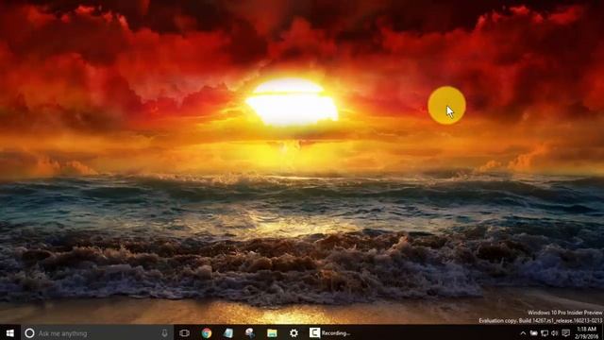
Task: Launch Google Chrome from the taskbar
Action: point(207,333)
